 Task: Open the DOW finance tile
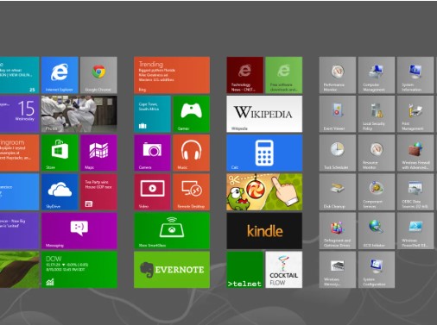(x=79, y=270)
